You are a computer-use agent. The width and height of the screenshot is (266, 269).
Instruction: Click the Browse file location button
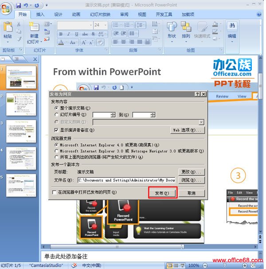pyautogui.click(x=192, y=180)
